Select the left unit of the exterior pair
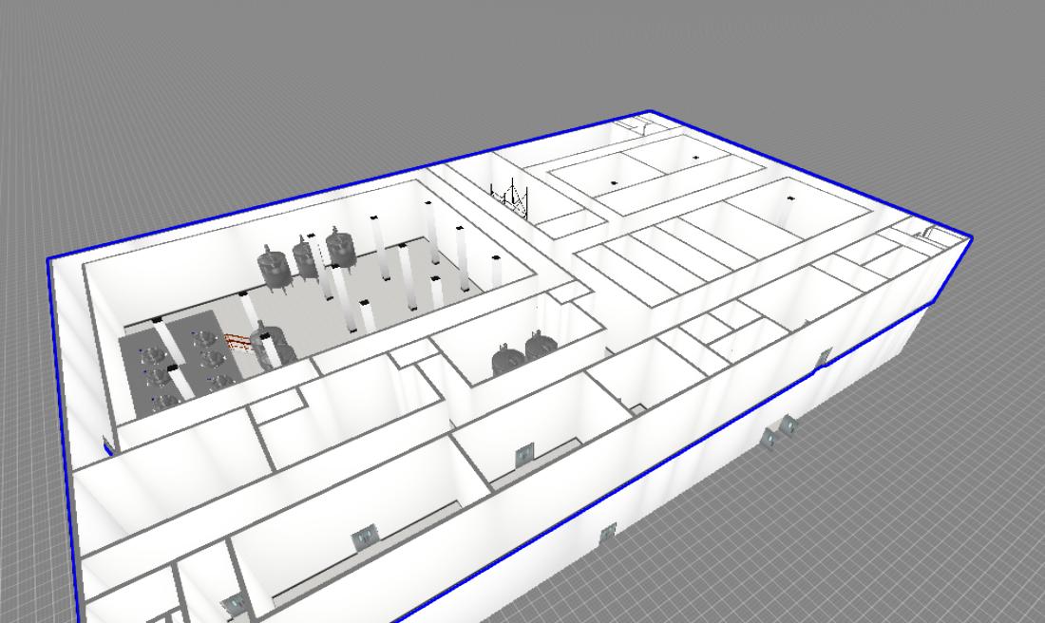Screen dimensions: 1045x623 (769, 437)
